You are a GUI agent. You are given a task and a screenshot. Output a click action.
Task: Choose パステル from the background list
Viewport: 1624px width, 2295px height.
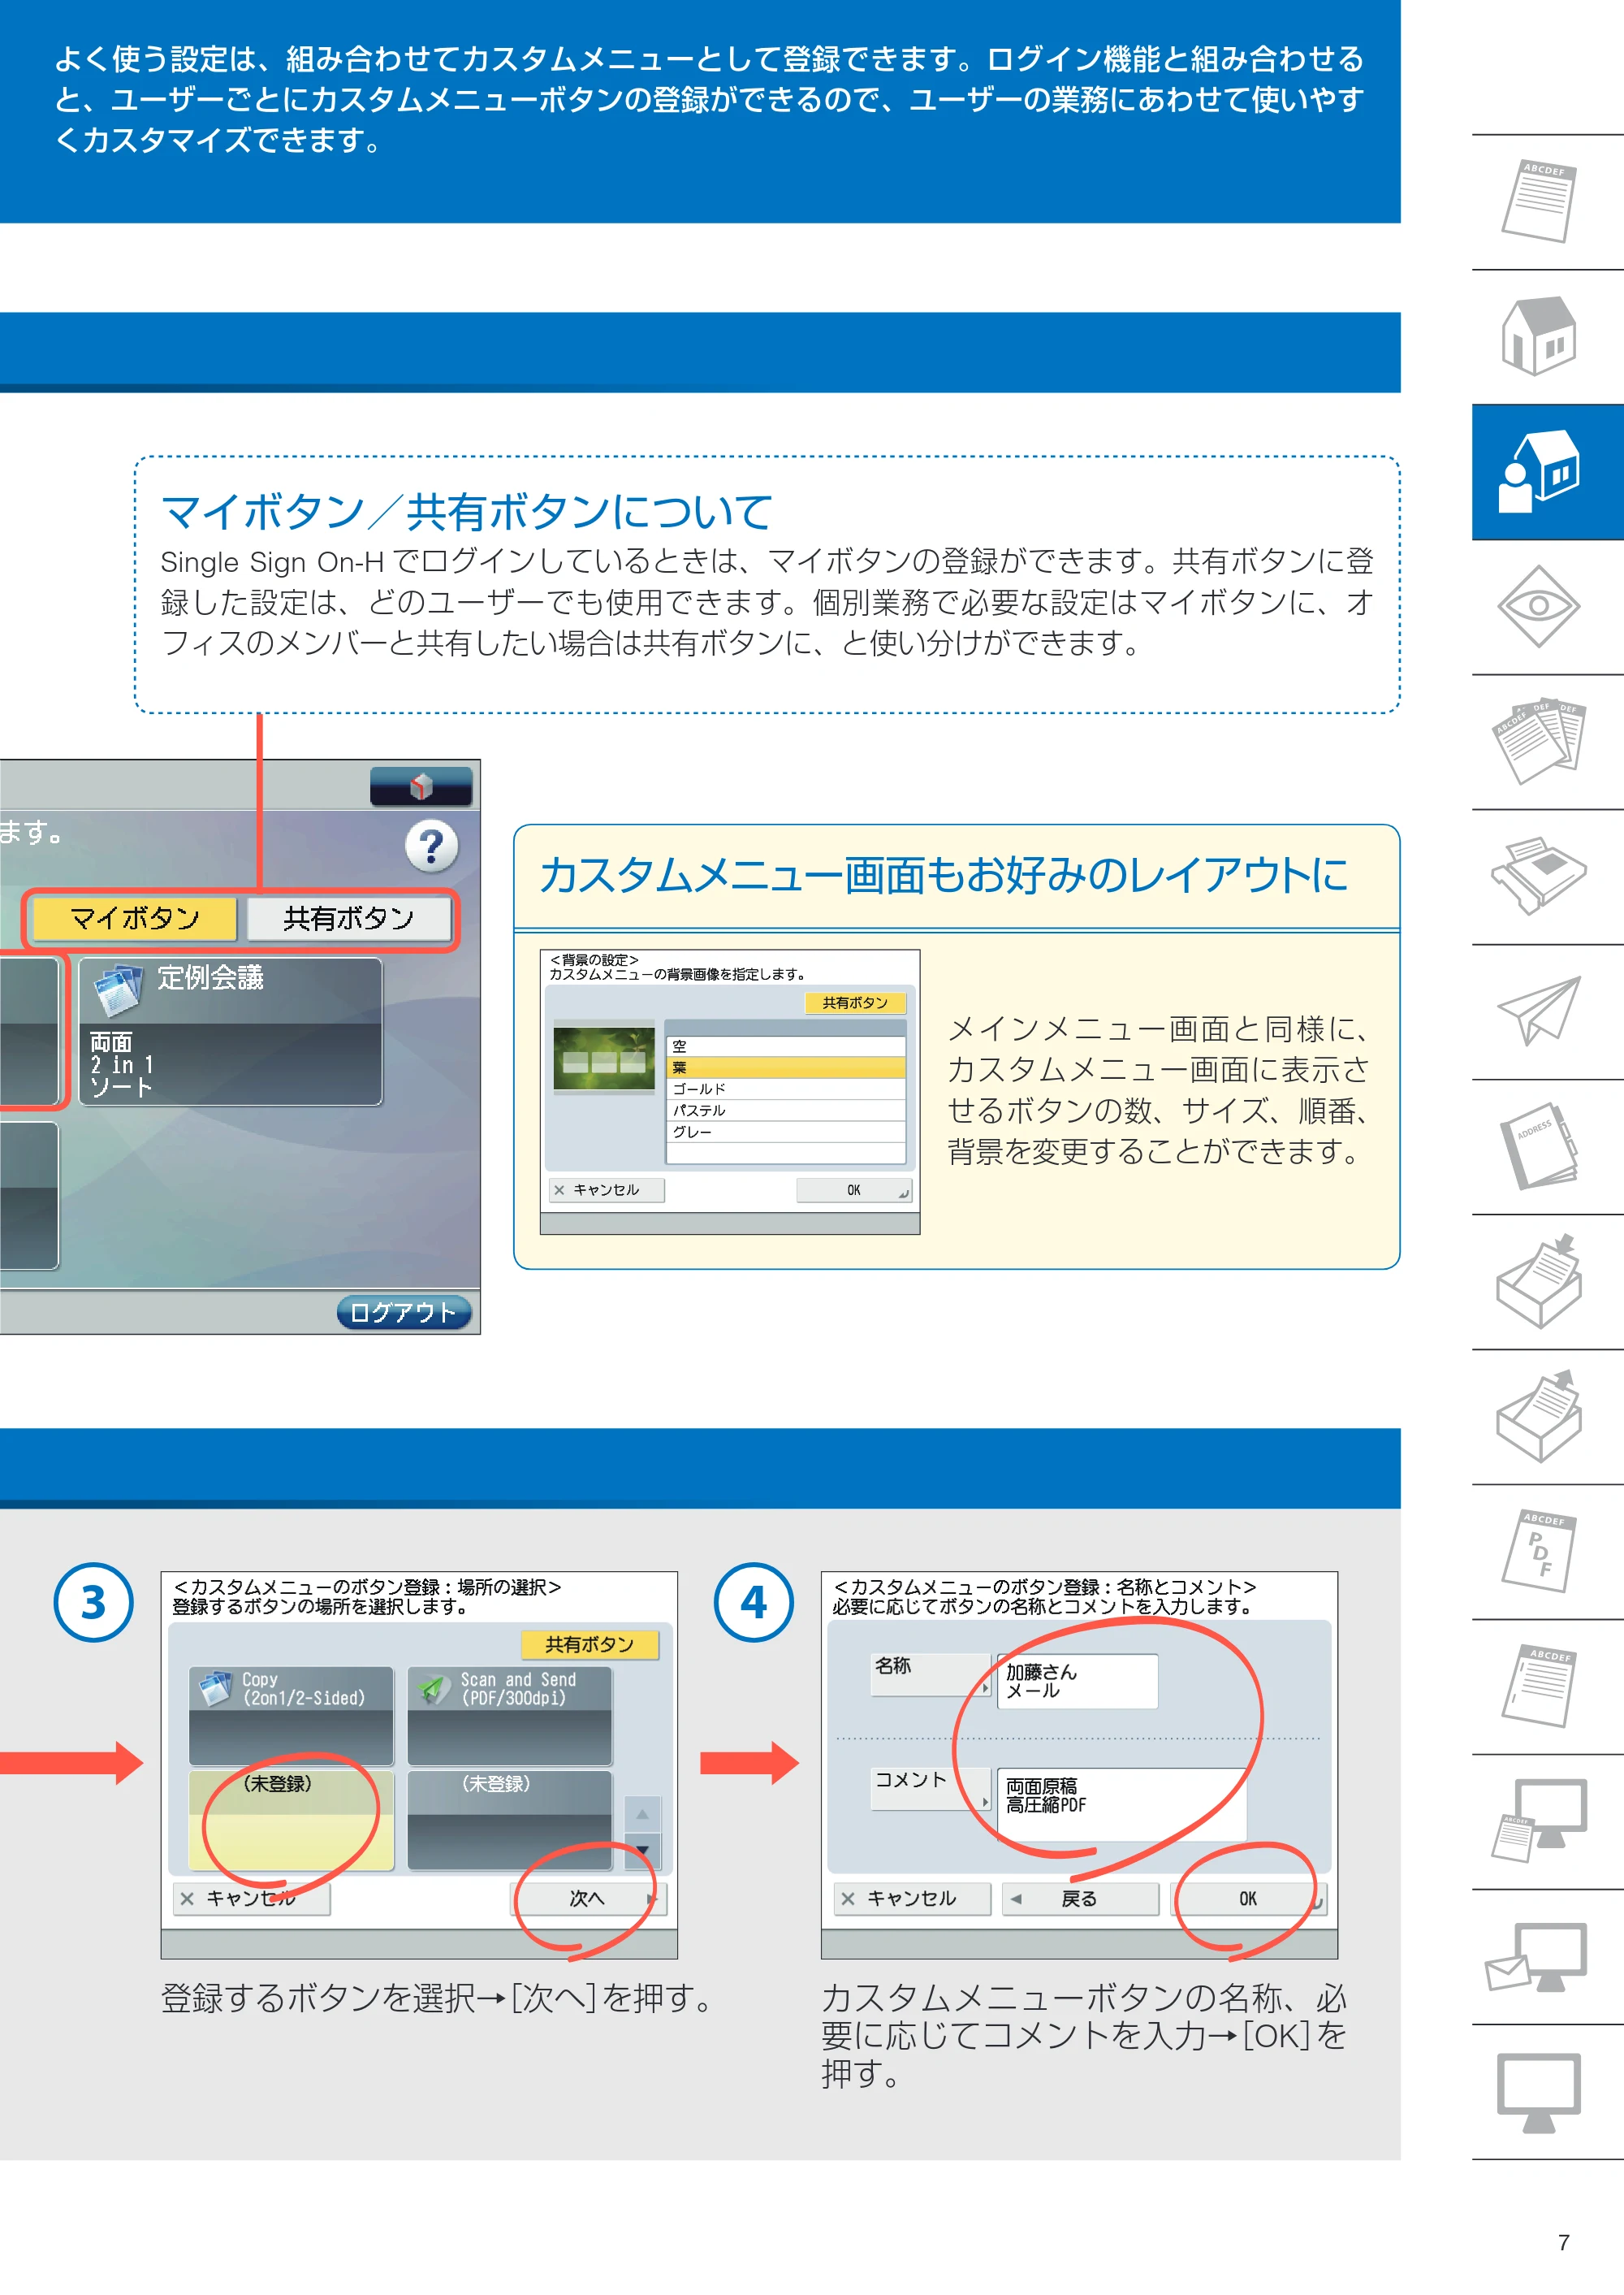point(786,1111)
